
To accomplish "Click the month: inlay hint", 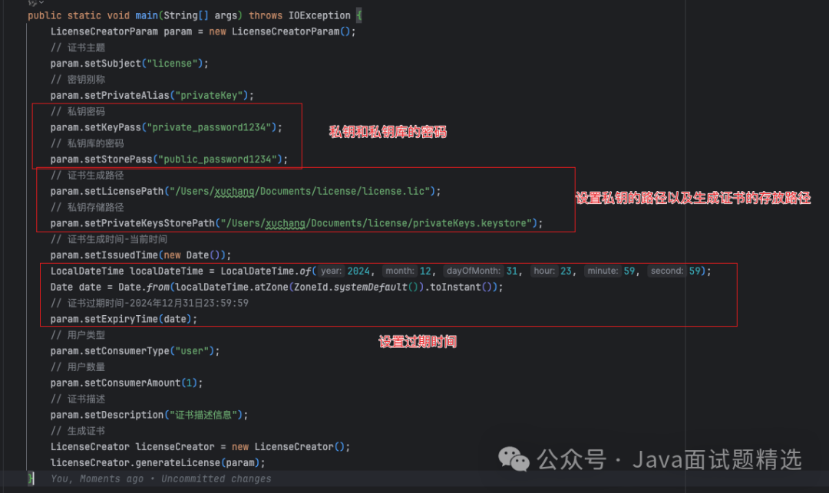I will 400,271.
